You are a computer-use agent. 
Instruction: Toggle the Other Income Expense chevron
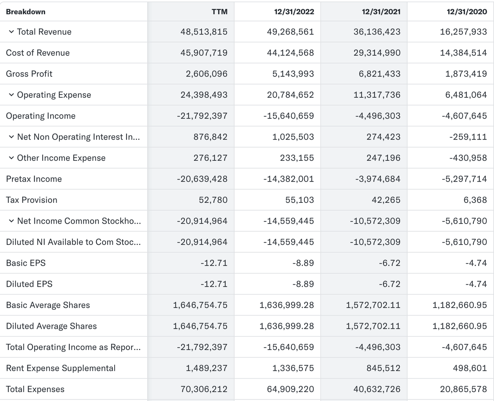click(11, 158)
